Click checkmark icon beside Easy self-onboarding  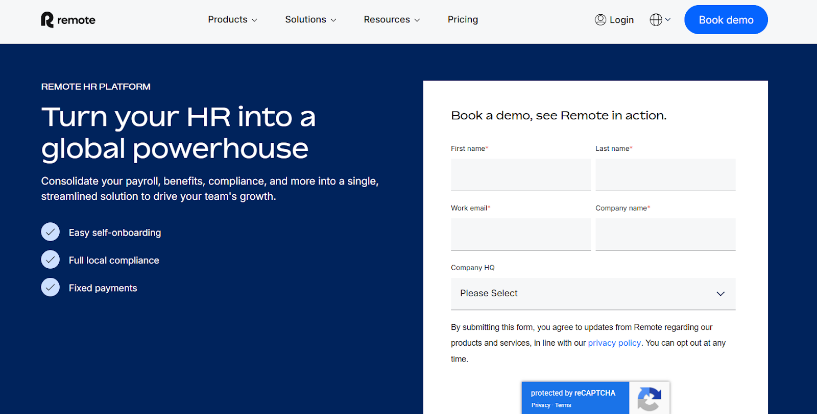[51, 232]
